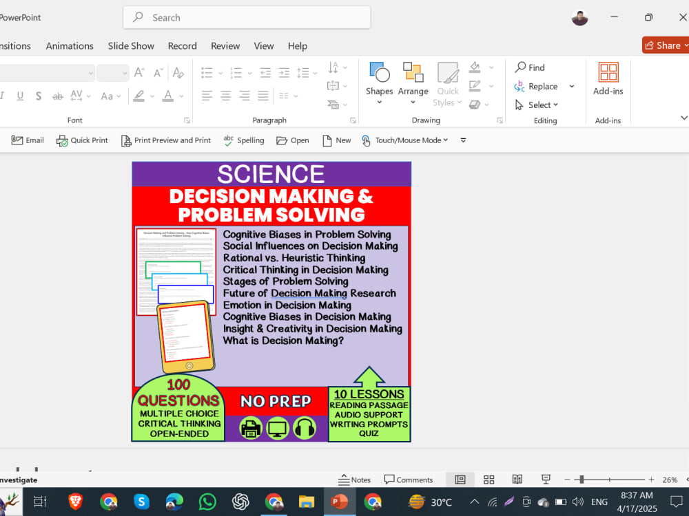Collapse the ribbon chevron
Image resolution: width=689 pixels, height=516 pixels.
[x=683, y=118]
